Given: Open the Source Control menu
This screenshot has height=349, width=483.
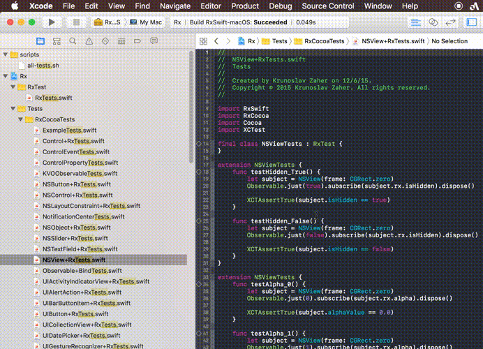Looking at the screenshot, I should point(328,6).
